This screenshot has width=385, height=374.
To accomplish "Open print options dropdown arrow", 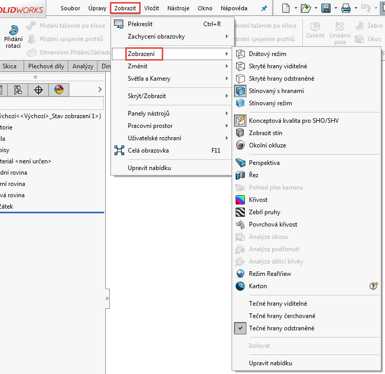I will (356, 8).
